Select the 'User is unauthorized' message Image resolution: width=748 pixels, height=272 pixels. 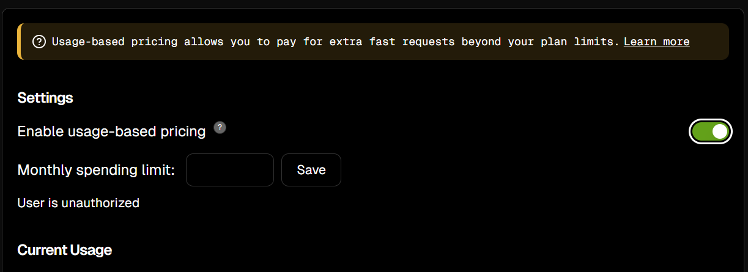point(78,202)
